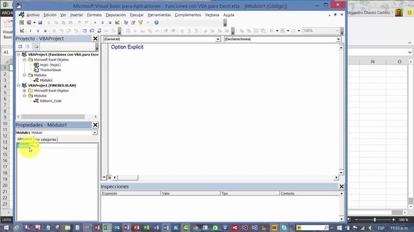Click the Run Sub play icon in the standard toolbar
This screenshot has height=232, width=414.
95,23
